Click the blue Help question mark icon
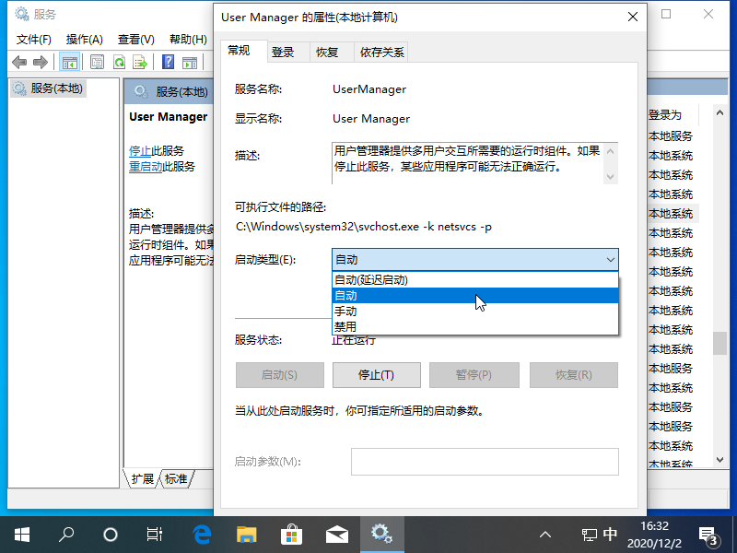This screenshot has width=737, height=553. coord(168,62)
